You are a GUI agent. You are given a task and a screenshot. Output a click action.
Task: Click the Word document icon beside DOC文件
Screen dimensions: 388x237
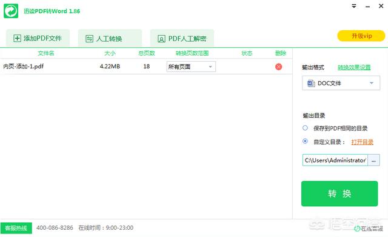click(311, 83)
